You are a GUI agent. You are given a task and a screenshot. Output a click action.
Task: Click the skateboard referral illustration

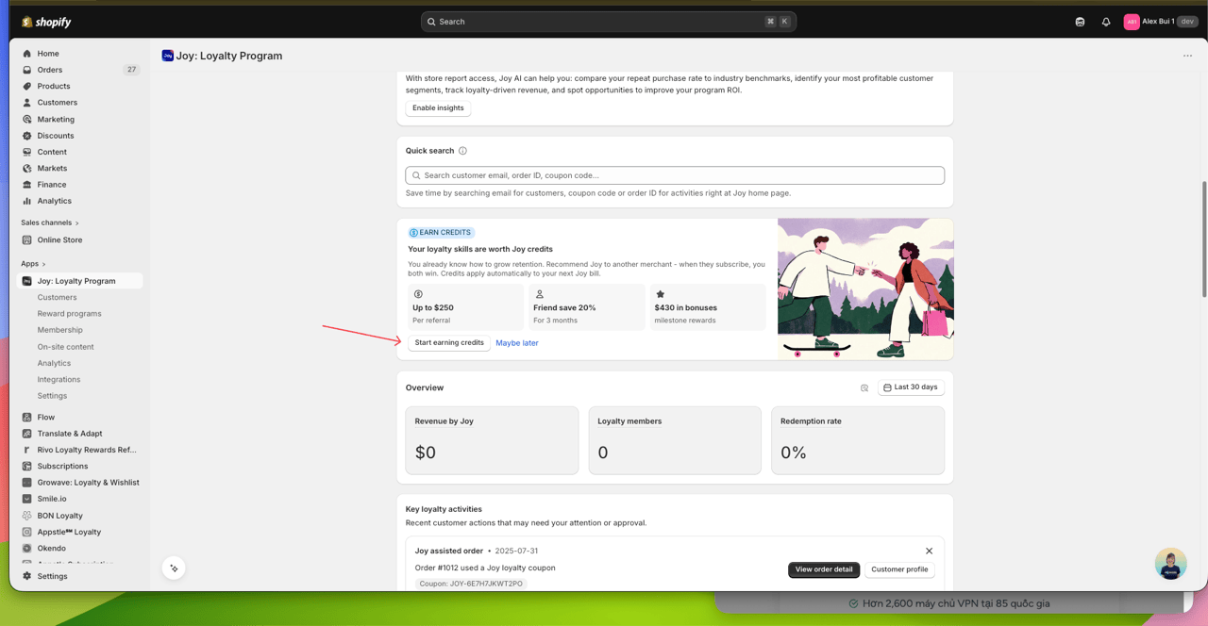865,289
